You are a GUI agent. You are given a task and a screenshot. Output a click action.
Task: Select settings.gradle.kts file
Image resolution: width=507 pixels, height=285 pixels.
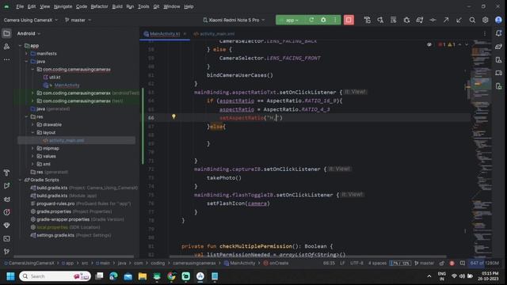pyautogui.click(x=55, y=235)
